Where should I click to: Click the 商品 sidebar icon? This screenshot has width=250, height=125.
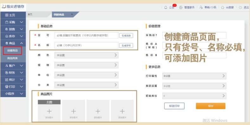pos(7,43)
